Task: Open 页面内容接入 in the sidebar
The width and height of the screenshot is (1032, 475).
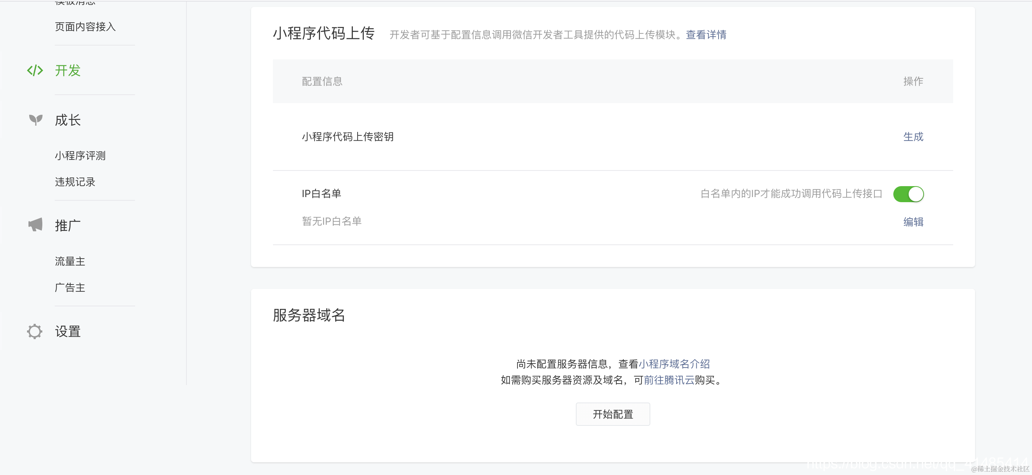Action: 85,27
